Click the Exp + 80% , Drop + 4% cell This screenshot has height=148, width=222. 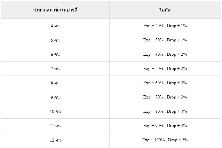pos(165,112)
